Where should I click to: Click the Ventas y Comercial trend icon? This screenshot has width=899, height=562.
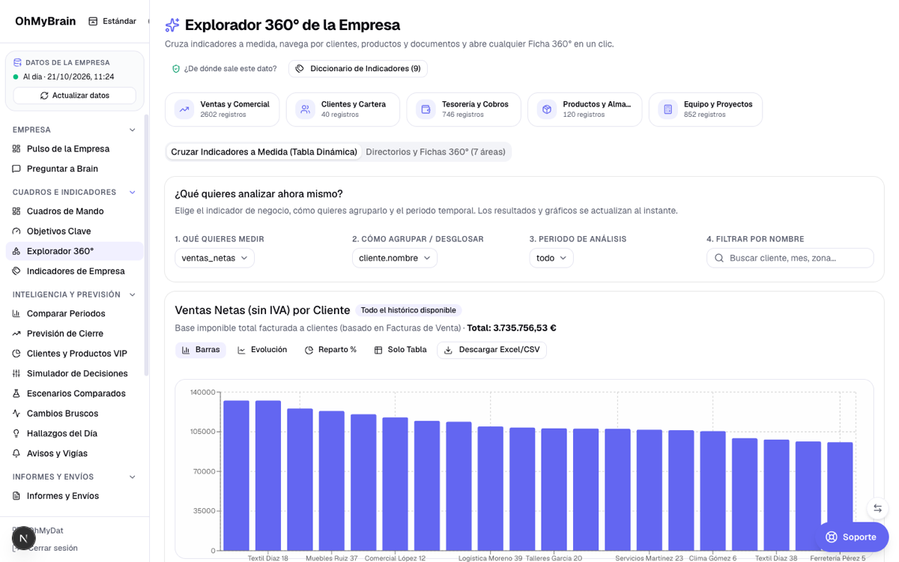(x=184, y=109)
